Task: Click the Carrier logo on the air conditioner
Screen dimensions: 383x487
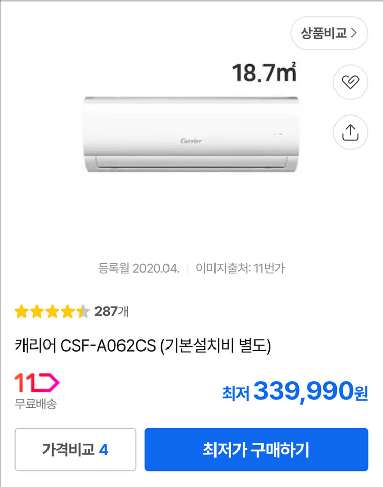Action: pos(192,141)
